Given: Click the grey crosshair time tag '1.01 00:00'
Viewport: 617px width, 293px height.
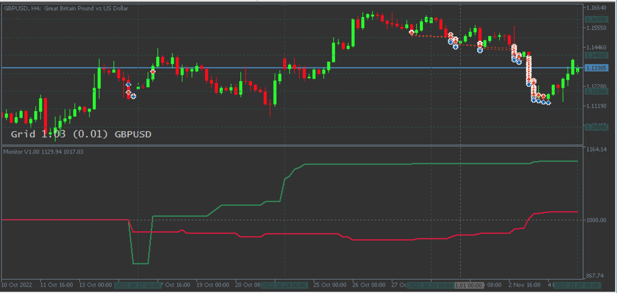Looking at the screenshot, I should 469,285.
